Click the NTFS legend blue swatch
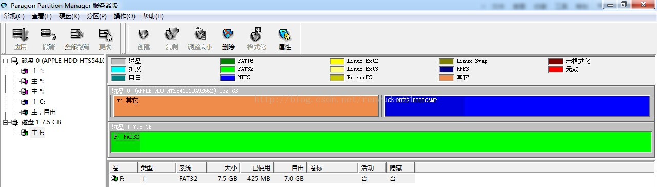Screen dimensions: 657x187 [x=227, y=78]
